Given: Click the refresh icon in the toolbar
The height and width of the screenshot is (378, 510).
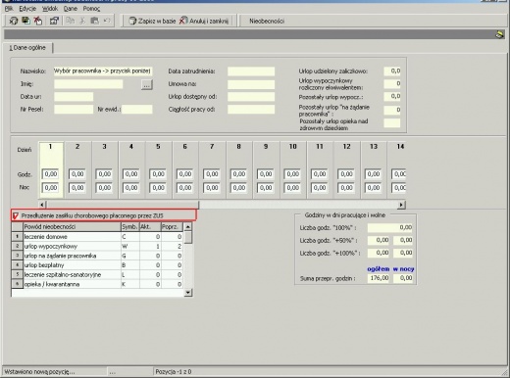Looking at the screenshot, I should pos(14,21).
